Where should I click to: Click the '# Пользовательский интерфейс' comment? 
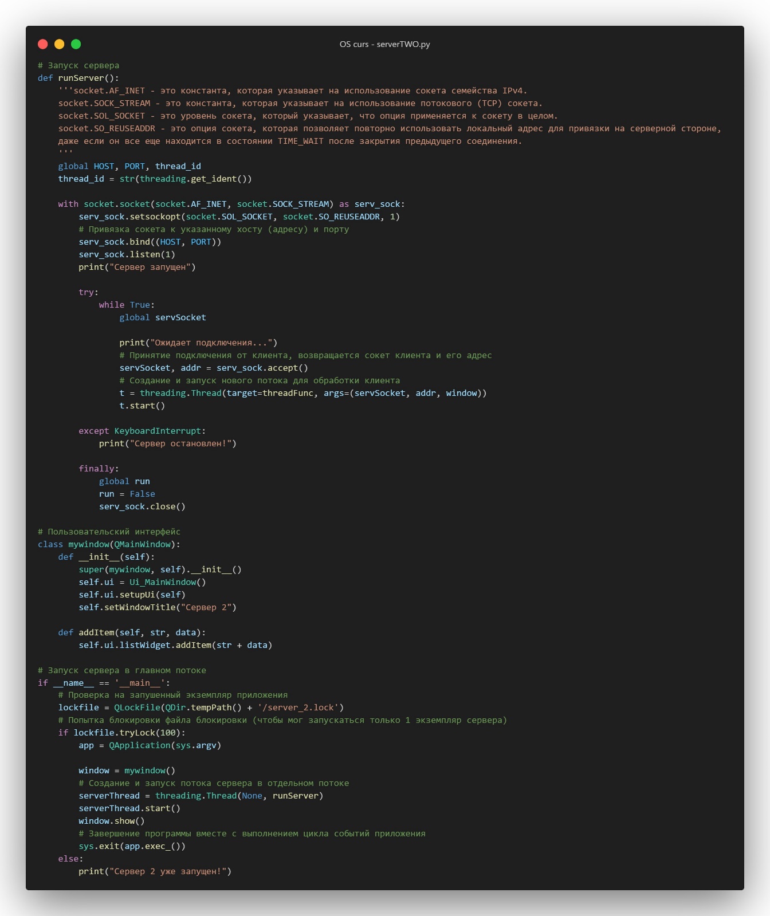[x=109, y=532]
